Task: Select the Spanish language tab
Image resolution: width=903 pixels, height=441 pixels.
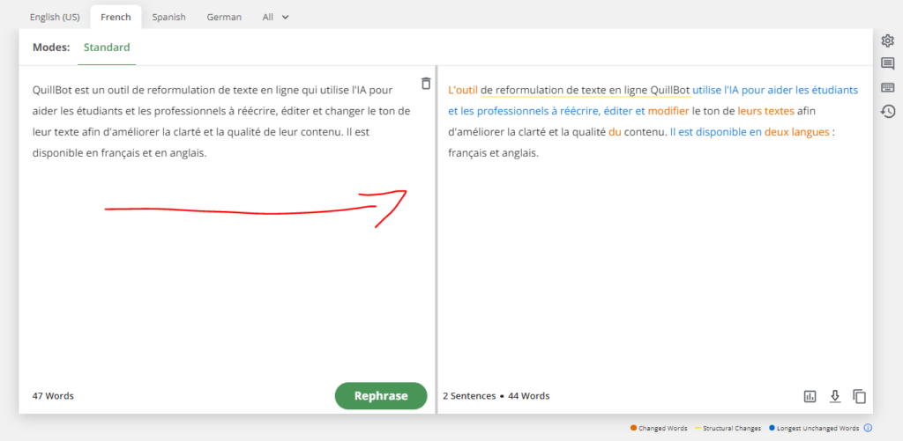Action: pos(168,17)
